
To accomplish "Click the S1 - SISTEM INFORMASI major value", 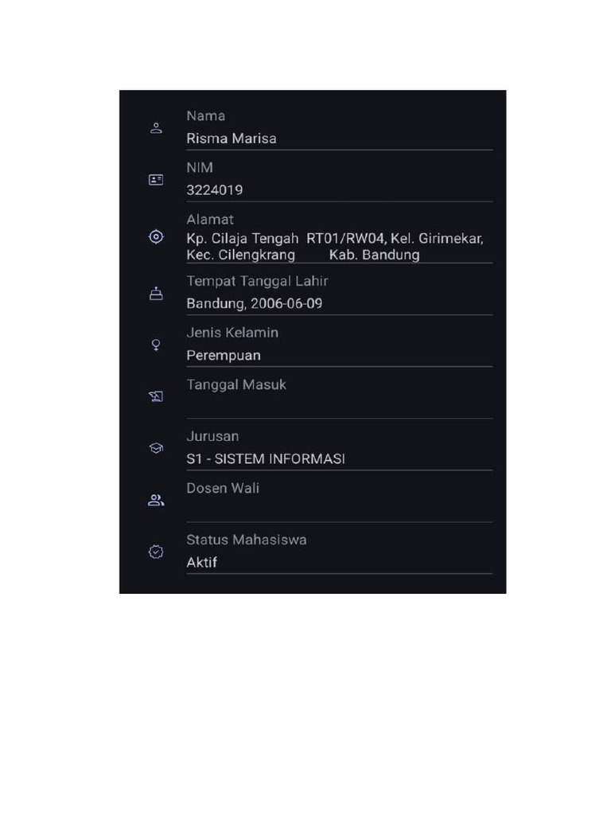I will point(266,459).
